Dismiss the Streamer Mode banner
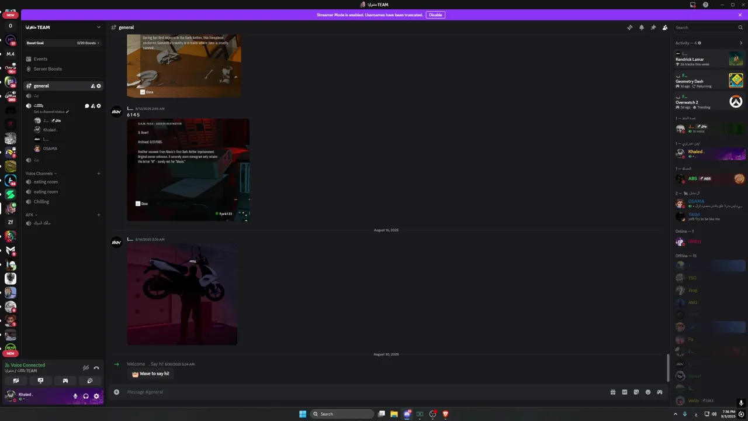748x421 pixels. tap(740, 15)
